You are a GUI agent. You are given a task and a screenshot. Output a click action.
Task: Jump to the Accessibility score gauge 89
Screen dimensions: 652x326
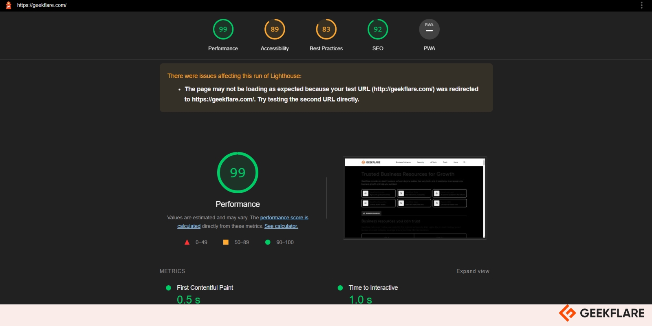(275, 29)
